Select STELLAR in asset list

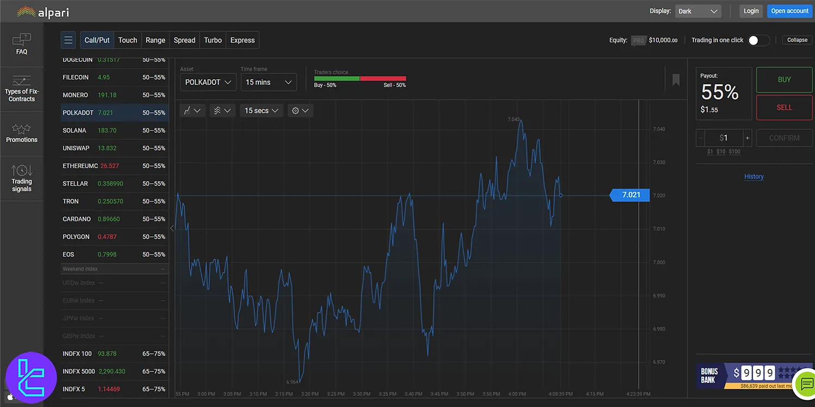click(x=114, y=183)
